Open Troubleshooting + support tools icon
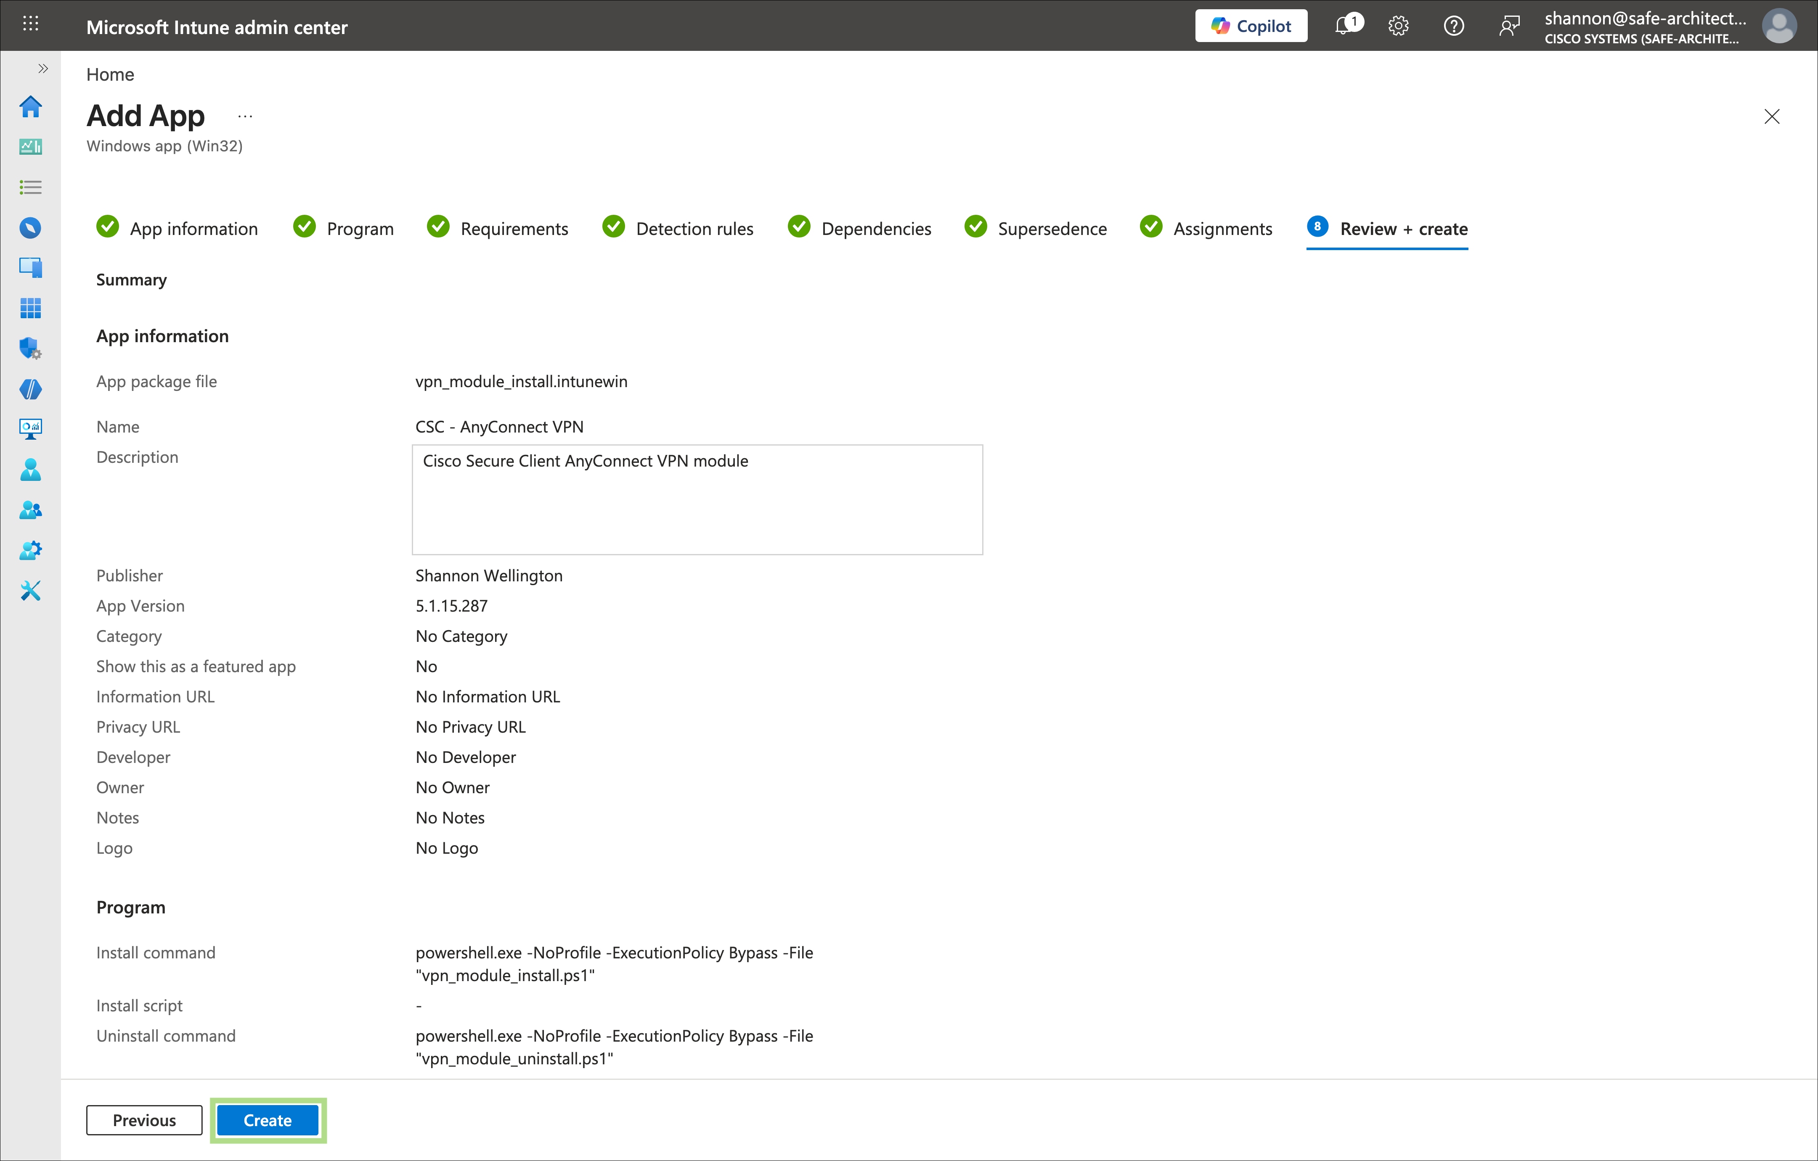The image size is (1818, 1161). 30,591
